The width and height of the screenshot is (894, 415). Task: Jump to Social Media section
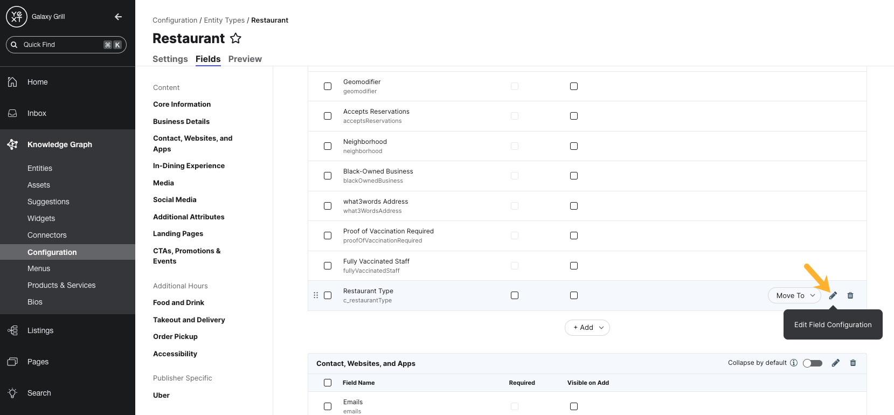175,199
